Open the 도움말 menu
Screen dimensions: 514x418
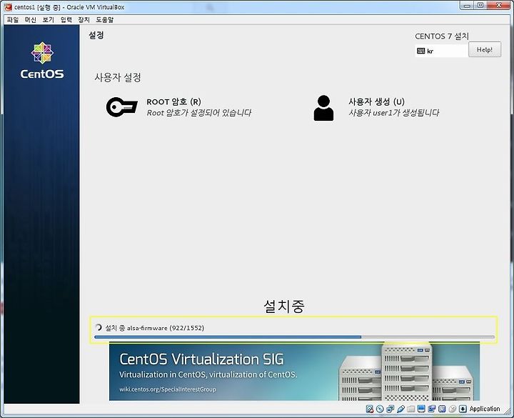104,20
